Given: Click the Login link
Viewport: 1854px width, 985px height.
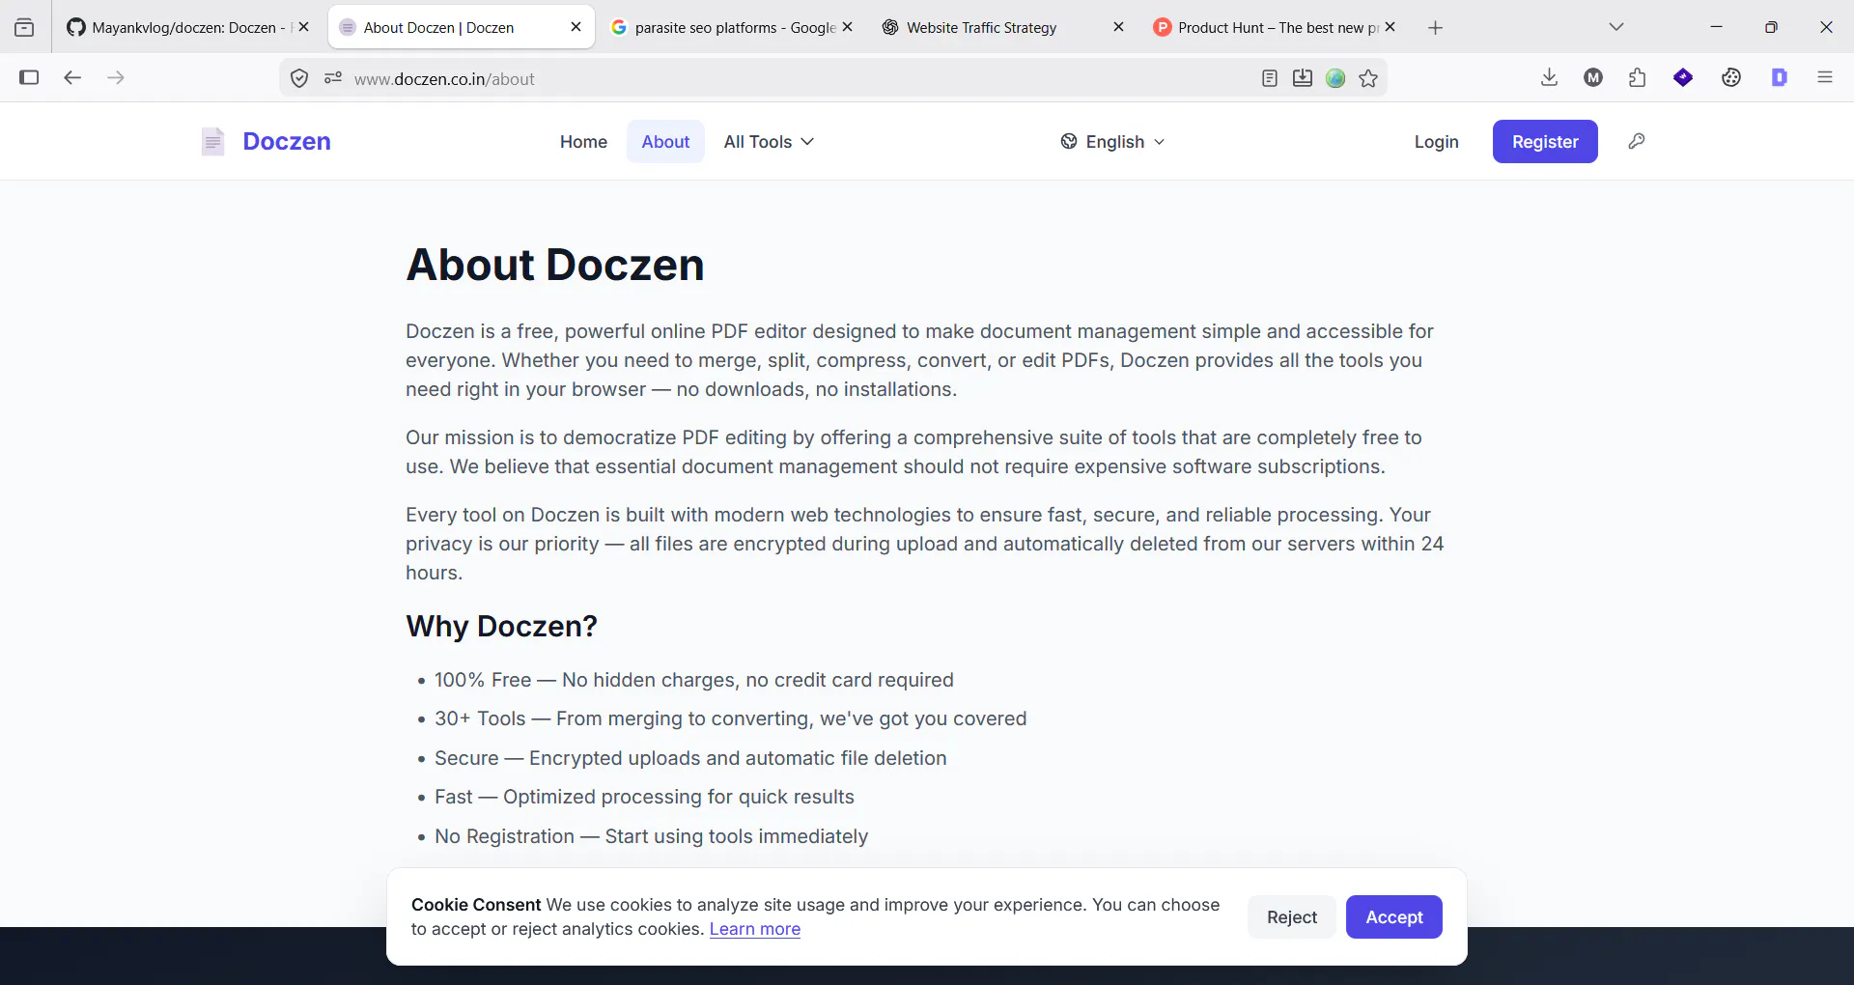Looking at the screenshot, I should pyautogui.click(x=1436, y=141).
